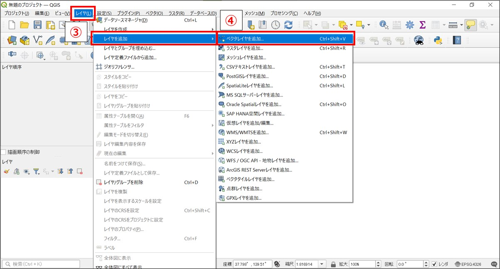Click the MetaSearch binoculars globe icon
The height and width of the screenshot is (269, 500).
pos(418,40)
